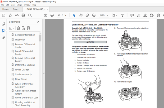Go to the previous page
The width and height of the screenshot is (164, 108).
[45, 15]
